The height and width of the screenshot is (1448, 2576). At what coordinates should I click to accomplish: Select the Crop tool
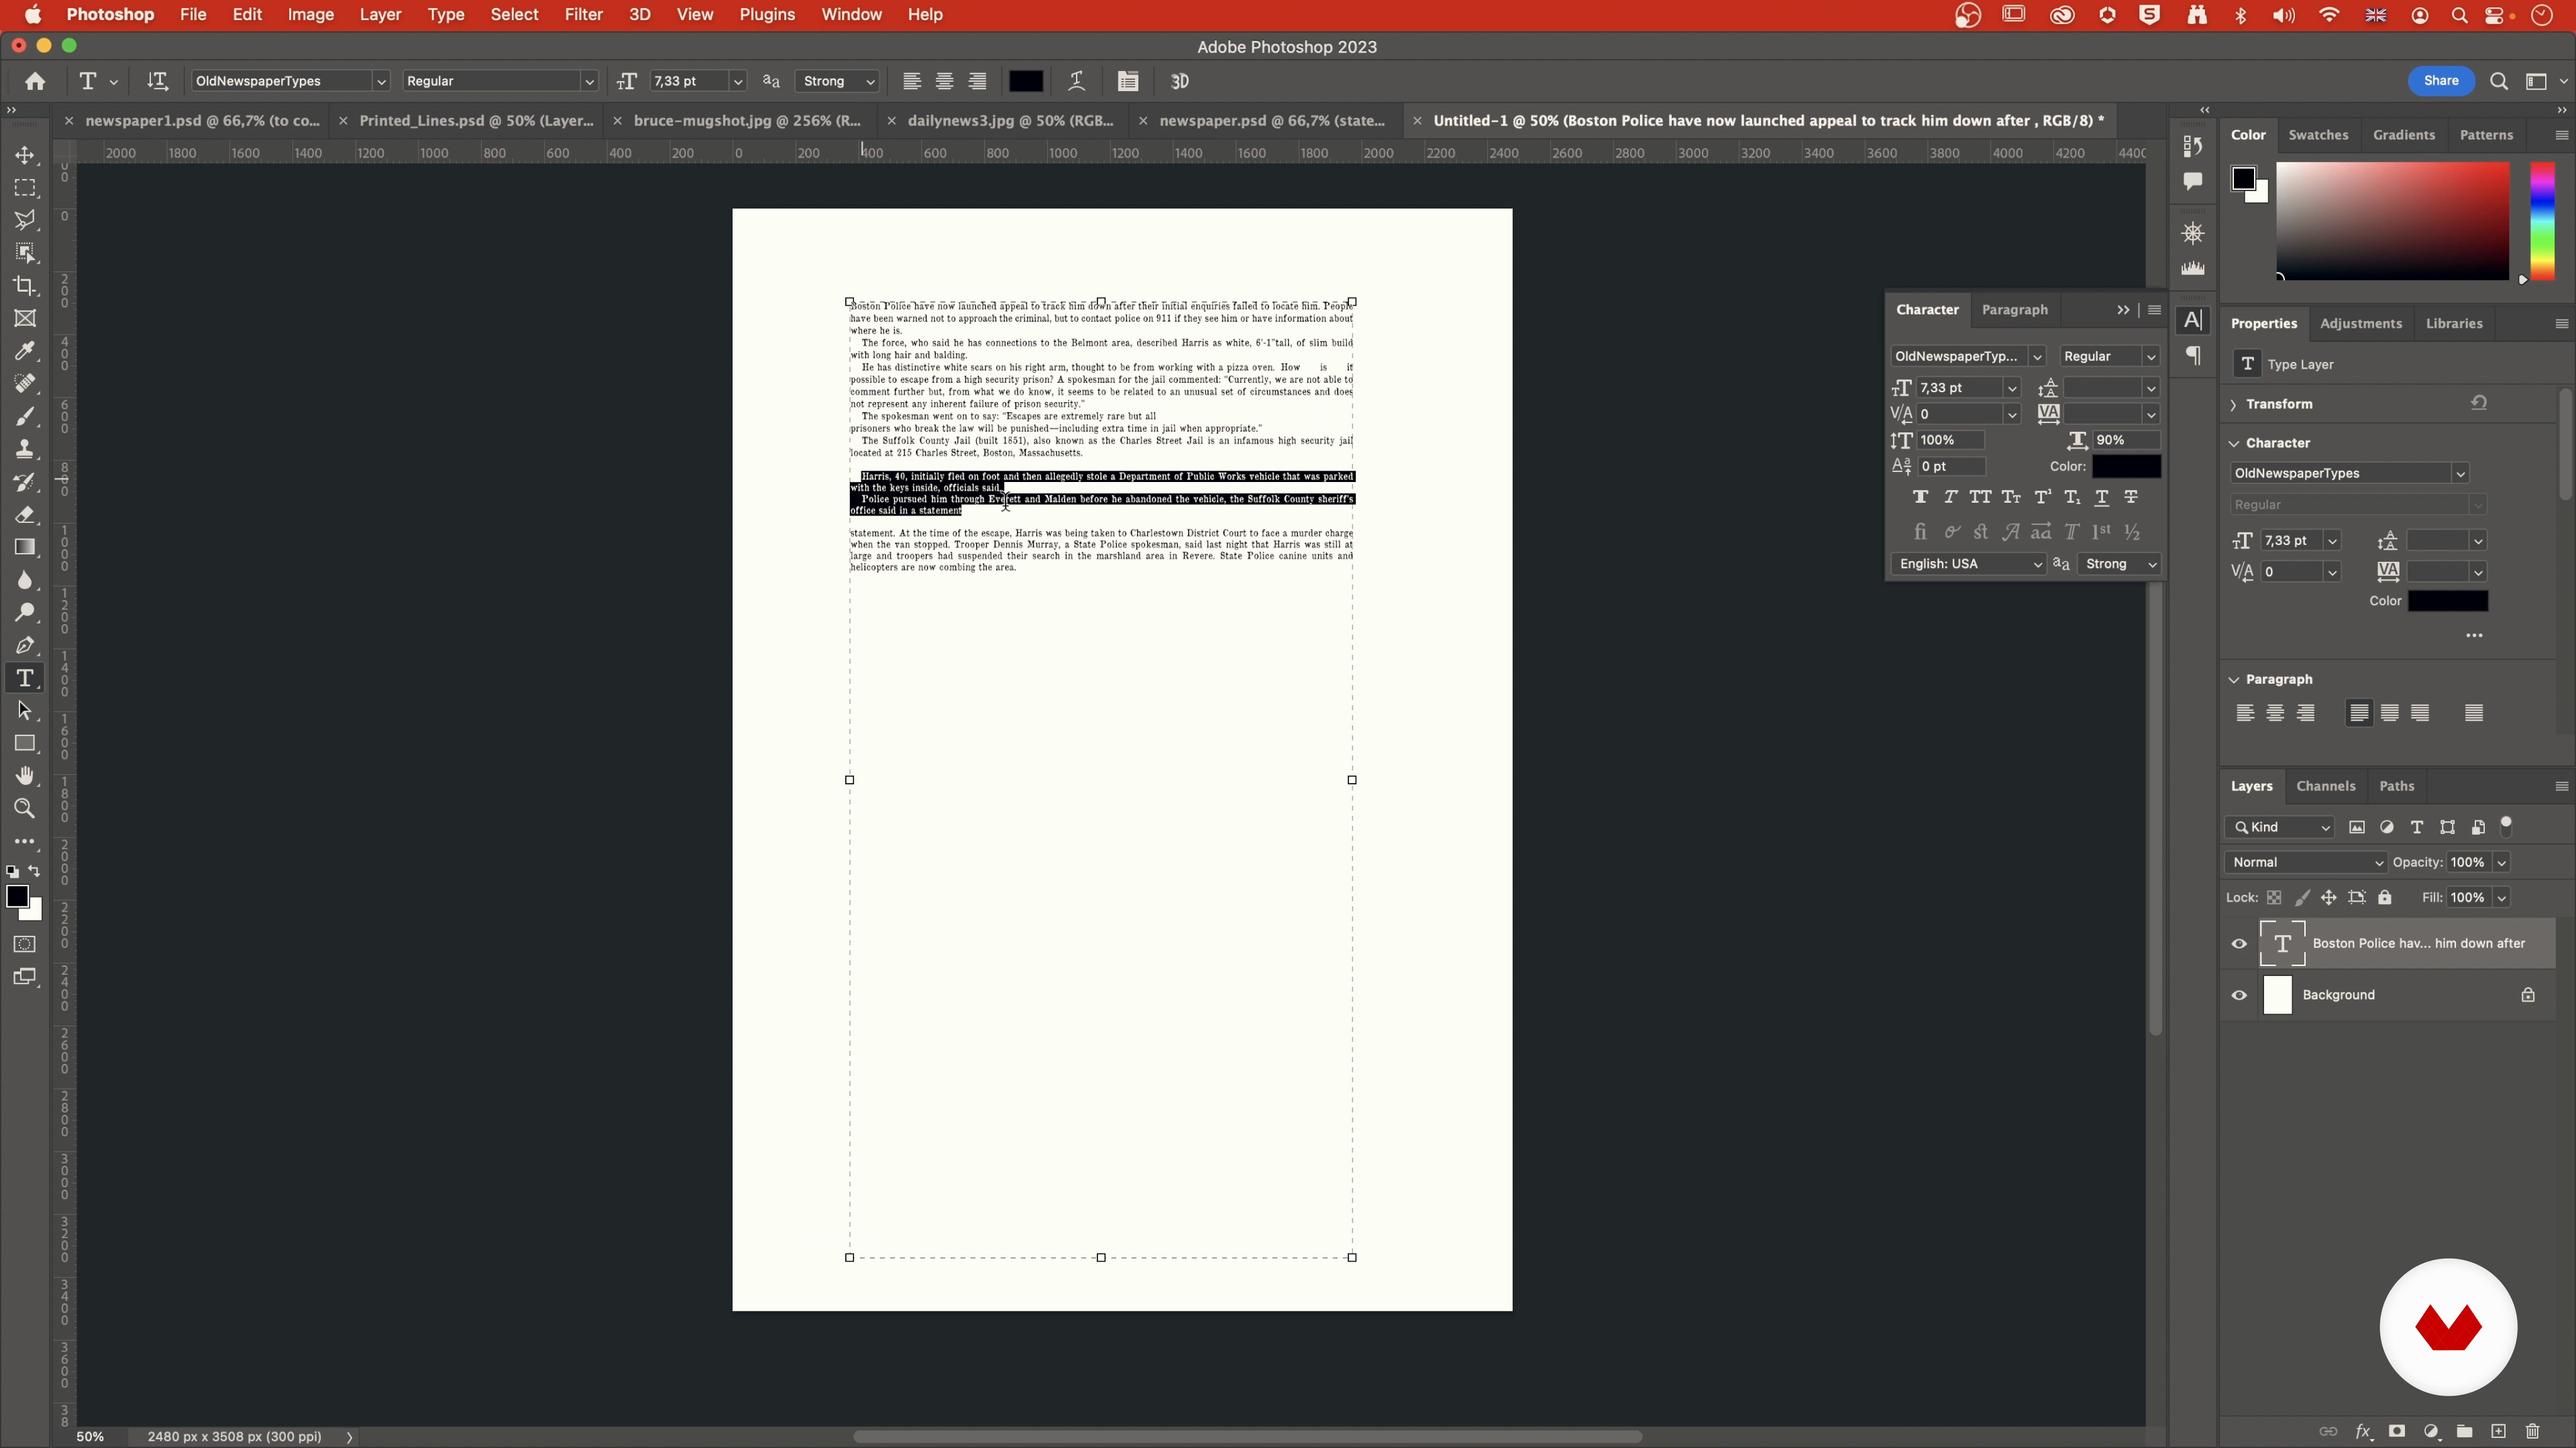tap(25, 286)
